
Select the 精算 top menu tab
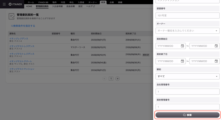(x=103, y=2)
